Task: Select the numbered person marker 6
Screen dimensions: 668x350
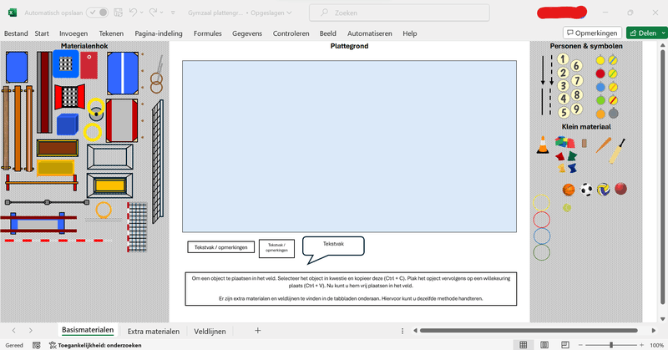Action: pos(576,66)
